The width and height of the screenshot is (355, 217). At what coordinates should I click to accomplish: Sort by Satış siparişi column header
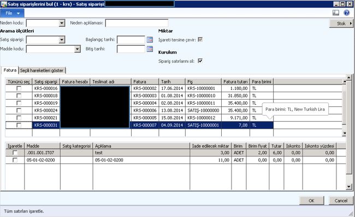coord(46,82)
